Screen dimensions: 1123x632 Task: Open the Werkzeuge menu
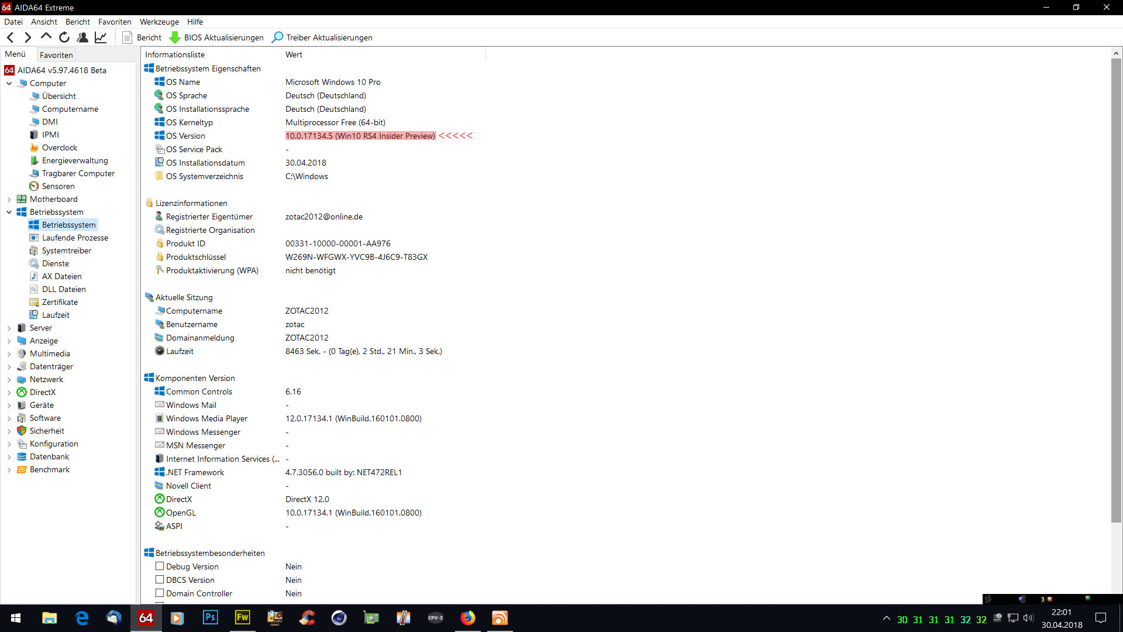coord(159,22)
